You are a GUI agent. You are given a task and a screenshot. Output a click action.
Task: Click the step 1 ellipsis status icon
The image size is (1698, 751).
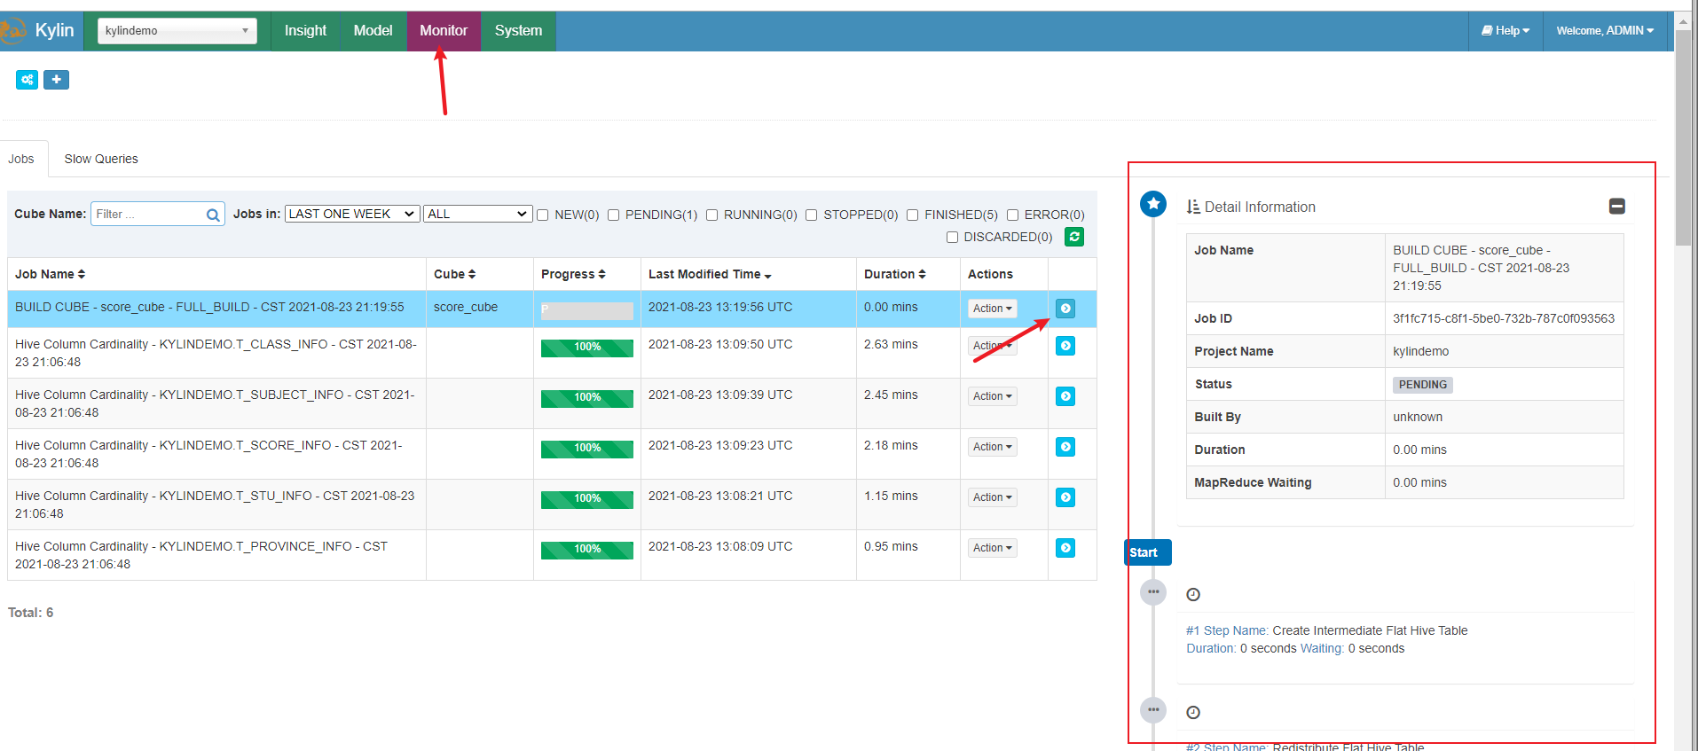[1153, 591]
